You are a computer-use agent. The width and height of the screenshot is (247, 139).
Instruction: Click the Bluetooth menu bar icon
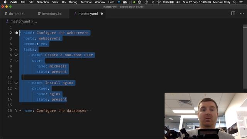tap(153, 2)
